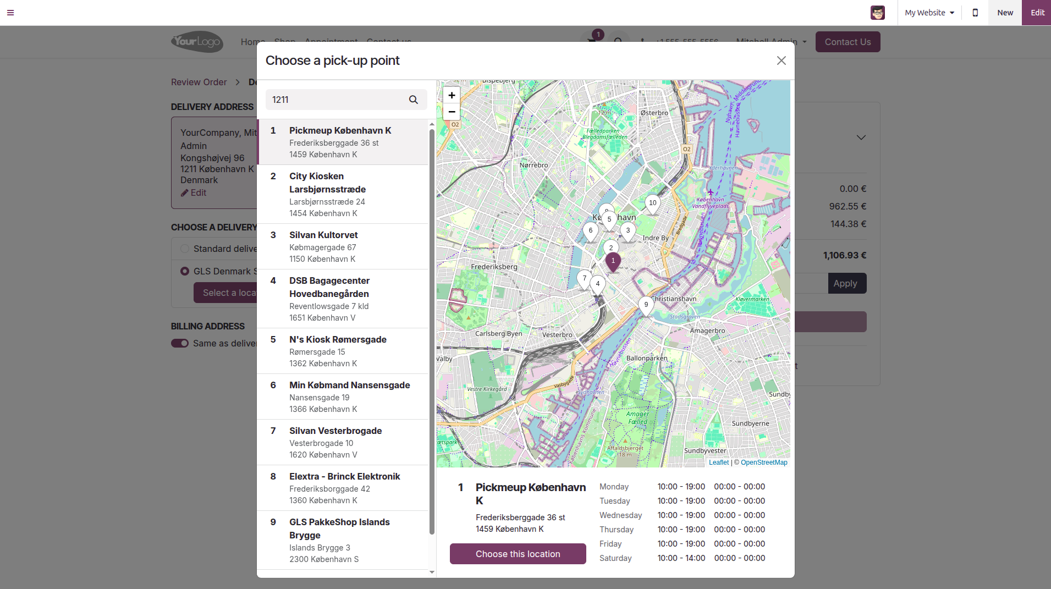Select map marker number 2

tap(611, 247)
